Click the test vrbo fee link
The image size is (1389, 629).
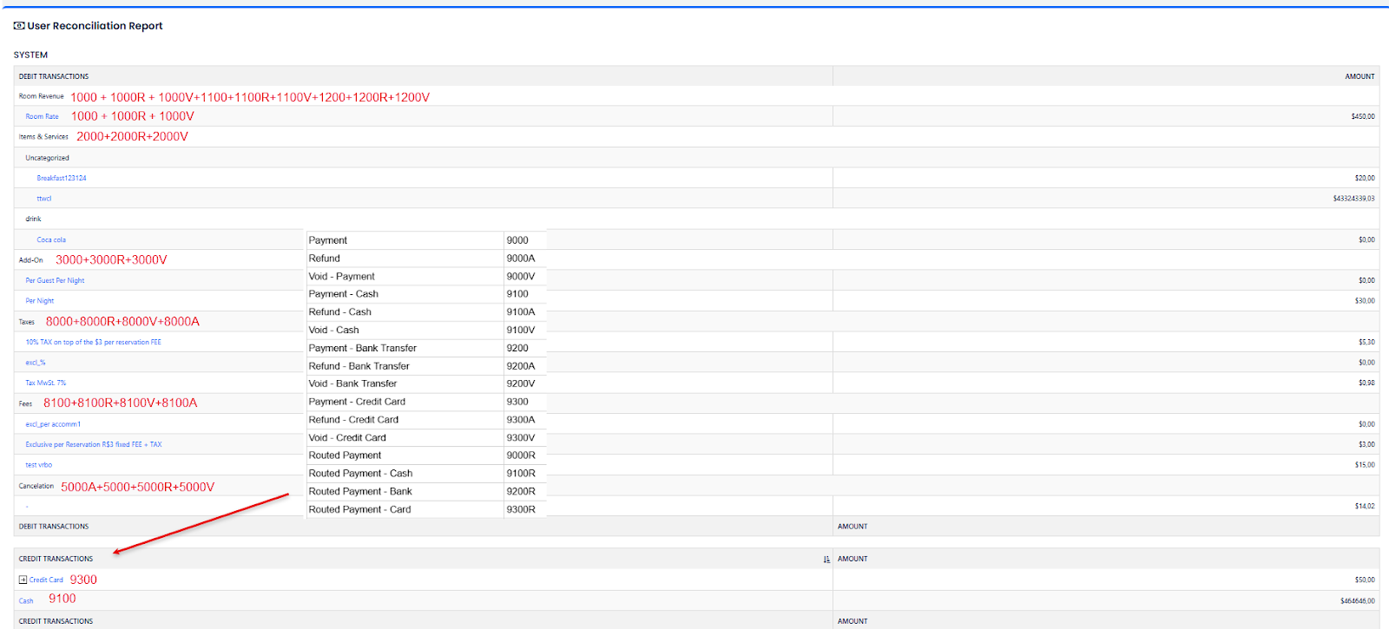pyautogui.click(x=38, y=465)
